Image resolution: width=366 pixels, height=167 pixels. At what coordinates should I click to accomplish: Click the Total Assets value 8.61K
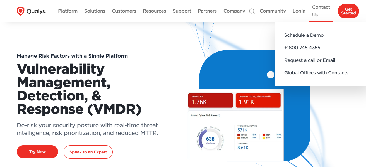tap(243, 148)
